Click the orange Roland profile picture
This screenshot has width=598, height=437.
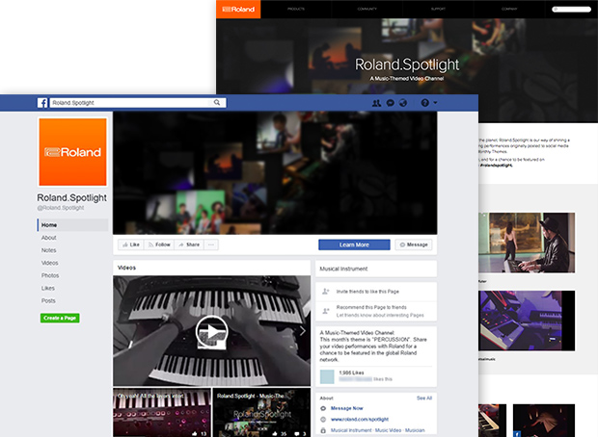click(x=73, y=152)
